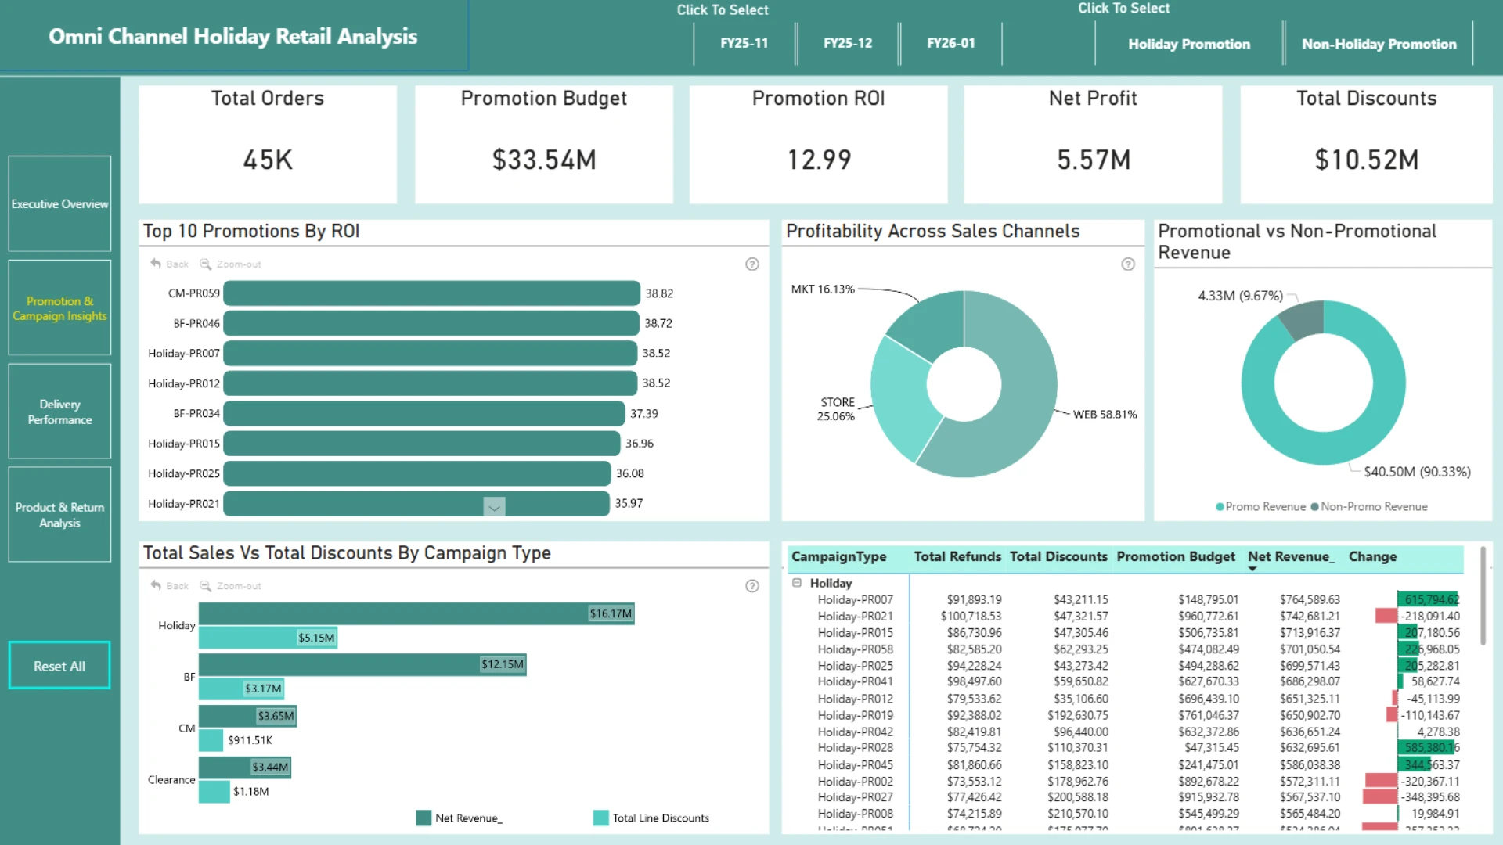Click the help icon in Top 10 Promotions chart
Image resolution: width=1503 pixels, height=845 pixels.
click(x=752, y=264)
